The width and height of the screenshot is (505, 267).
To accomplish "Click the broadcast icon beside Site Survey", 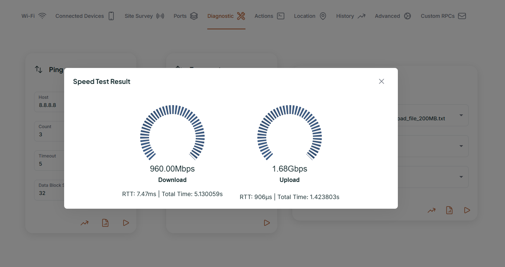I will (160, 16).
